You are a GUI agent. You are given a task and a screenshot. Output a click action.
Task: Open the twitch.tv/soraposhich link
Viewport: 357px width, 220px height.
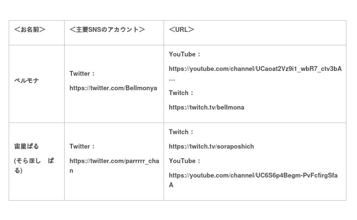211,147
